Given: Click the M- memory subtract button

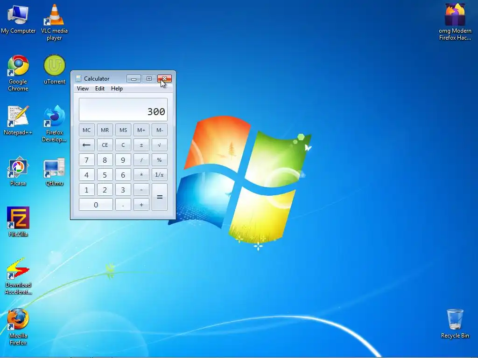Looking at the screenshot, I should coord(160,130).
